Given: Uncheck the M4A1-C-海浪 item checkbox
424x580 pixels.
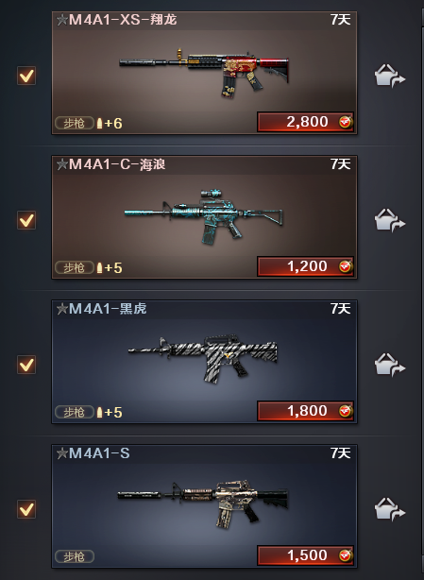Looking at the screenshot, I should coord(26,220).
